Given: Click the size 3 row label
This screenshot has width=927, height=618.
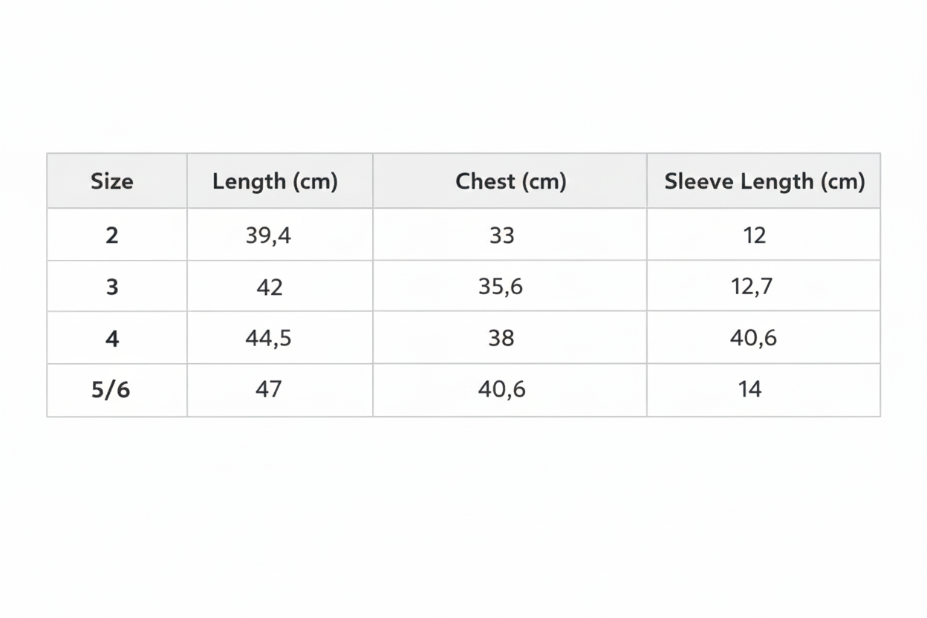Looking at the screenshot, I should [112, 286].
